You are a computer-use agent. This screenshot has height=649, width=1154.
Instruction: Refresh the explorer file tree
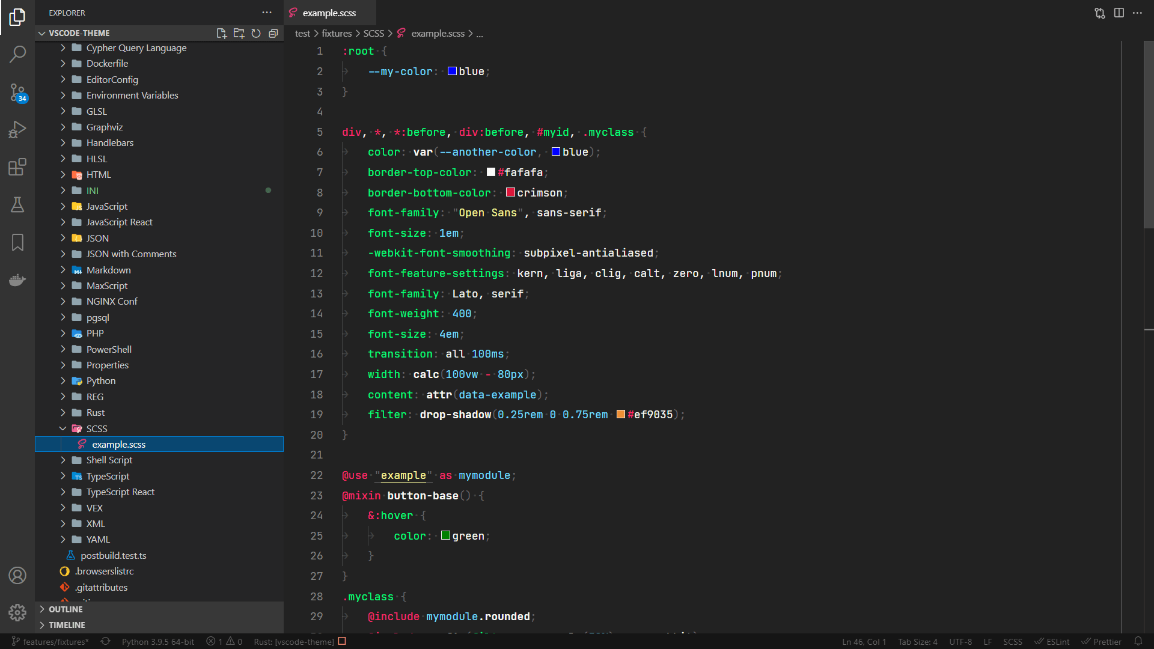pos(256,33)
